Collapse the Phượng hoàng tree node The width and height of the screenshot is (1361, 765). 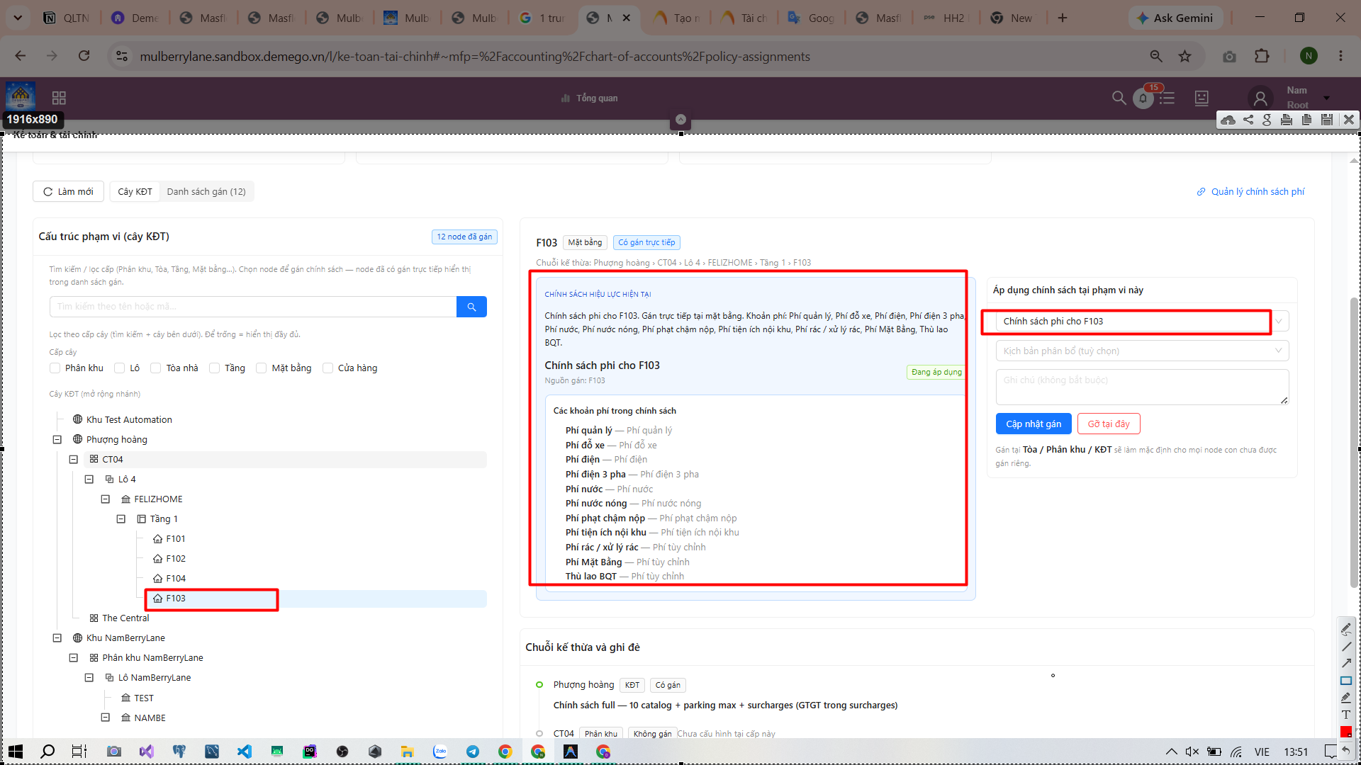pyautogui.click(x=57, y=440)
